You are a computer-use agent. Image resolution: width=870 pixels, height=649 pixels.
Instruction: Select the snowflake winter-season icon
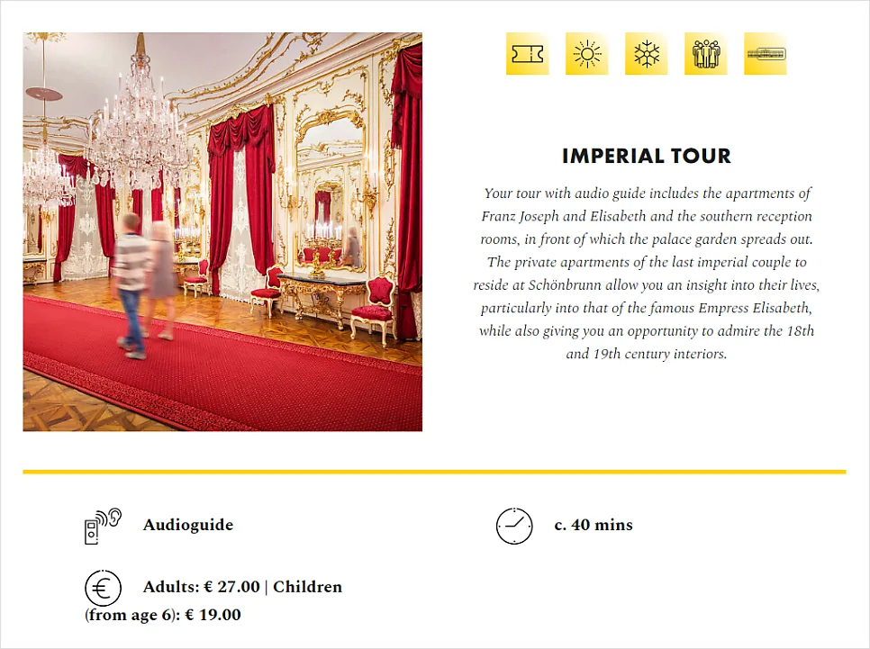click(x=646, y=54)
